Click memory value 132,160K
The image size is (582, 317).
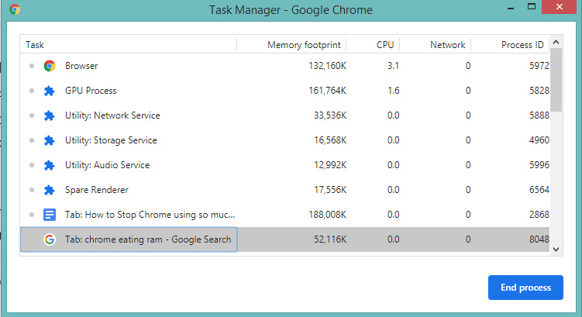pos(327,66)
